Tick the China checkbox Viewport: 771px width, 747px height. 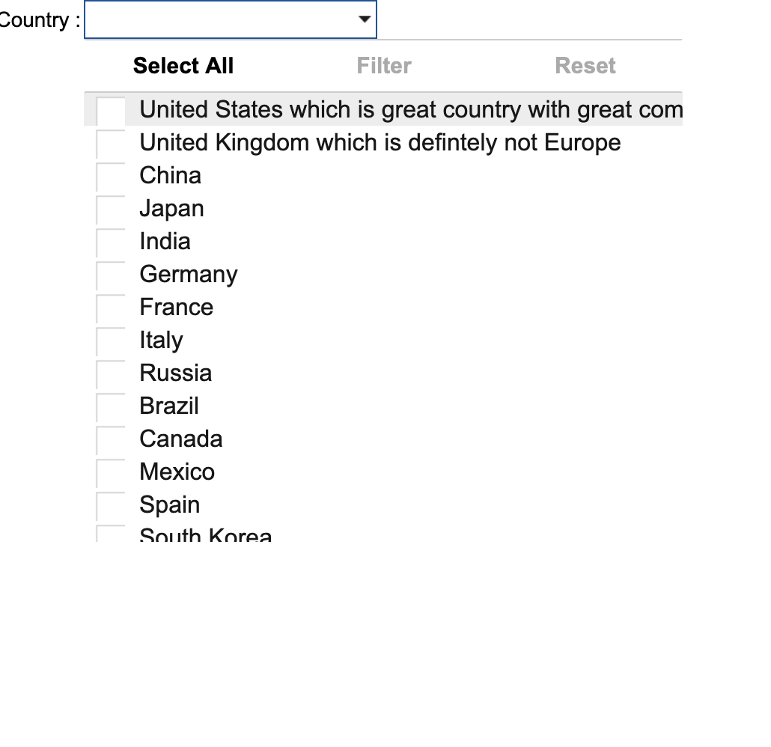[x=111, y=177]
